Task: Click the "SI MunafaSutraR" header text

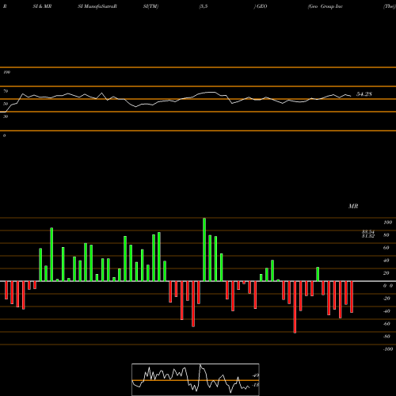Action: (97, 6)
